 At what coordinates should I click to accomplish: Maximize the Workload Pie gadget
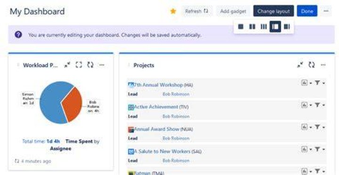tap(79, 65)
